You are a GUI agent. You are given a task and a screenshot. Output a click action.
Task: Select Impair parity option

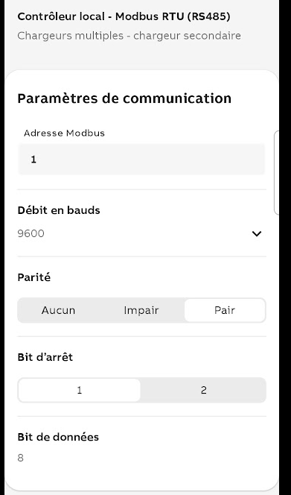point(141,310)
